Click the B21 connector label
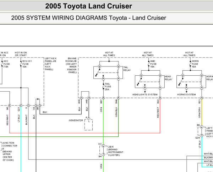The image size is (213, 172). [x=200, y=101]
